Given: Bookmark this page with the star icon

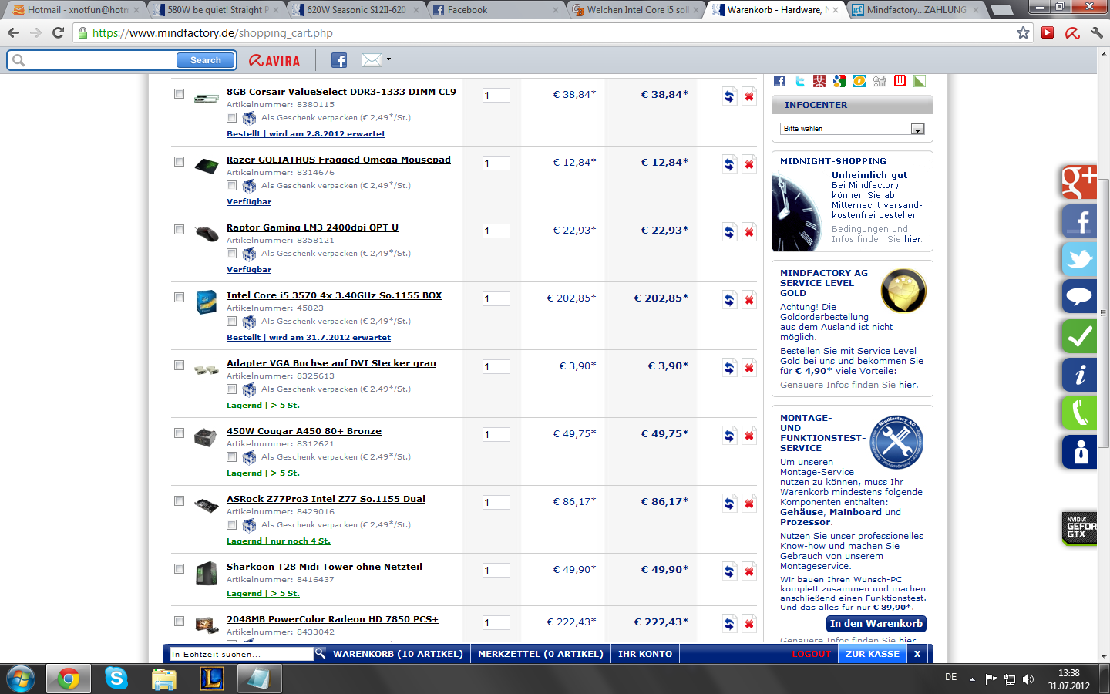Looking at the screenshot, I should pyautogui.click(x=1023, y=32).
